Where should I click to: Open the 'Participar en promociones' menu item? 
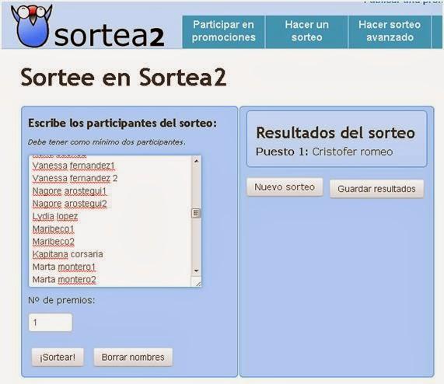(224, 31)
